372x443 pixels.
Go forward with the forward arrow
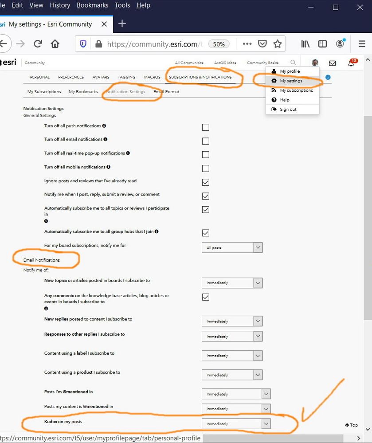pos(20,44)
